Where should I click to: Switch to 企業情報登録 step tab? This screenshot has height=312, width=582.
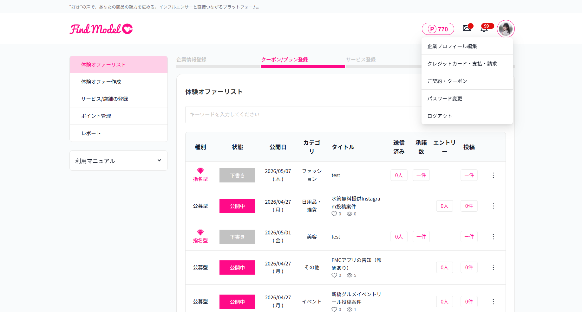[x=192, y=60]
